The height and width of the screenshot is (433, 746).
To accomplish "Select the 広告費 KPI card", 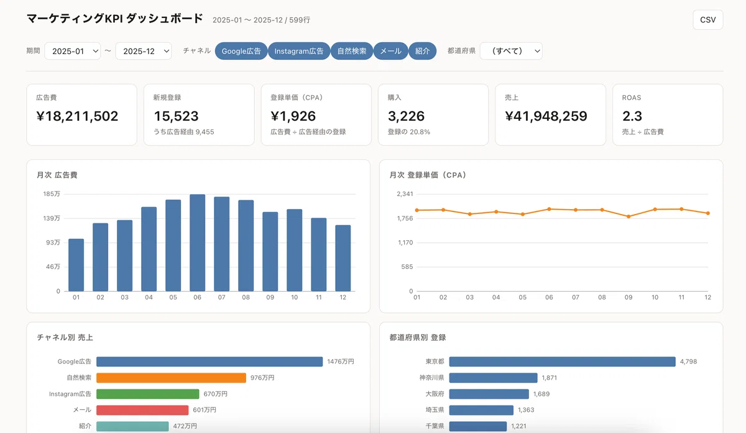I will coord(82,115).
